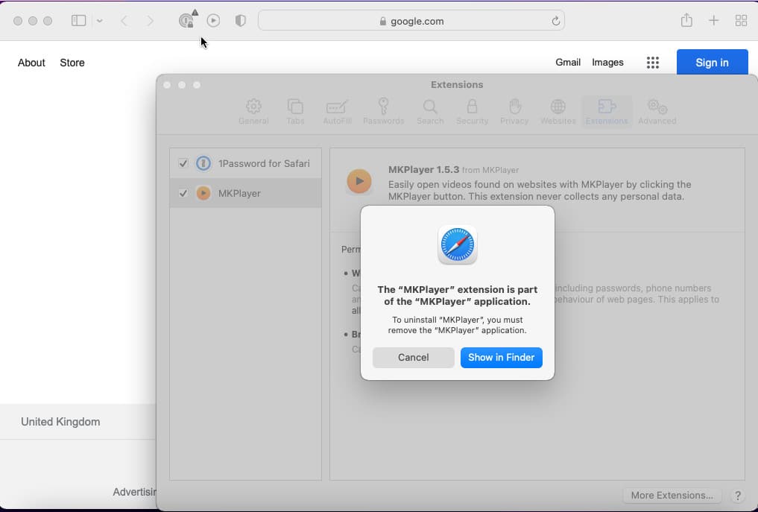
Task: Click United Kingdom footer text
Action: [60, 422]
